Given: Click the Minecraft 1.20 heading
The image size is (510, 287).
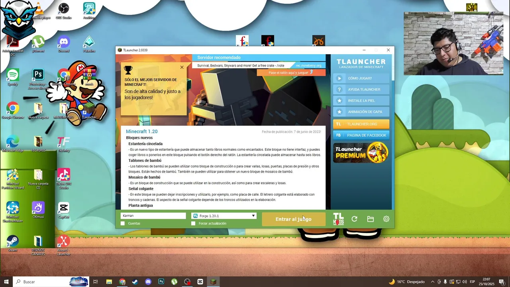Looking at the screenshot, I should [x=142, y=132].
